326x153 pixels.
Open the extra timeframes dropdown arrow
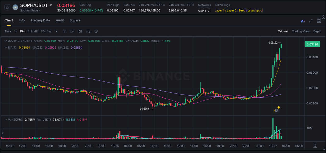[56, 31]
